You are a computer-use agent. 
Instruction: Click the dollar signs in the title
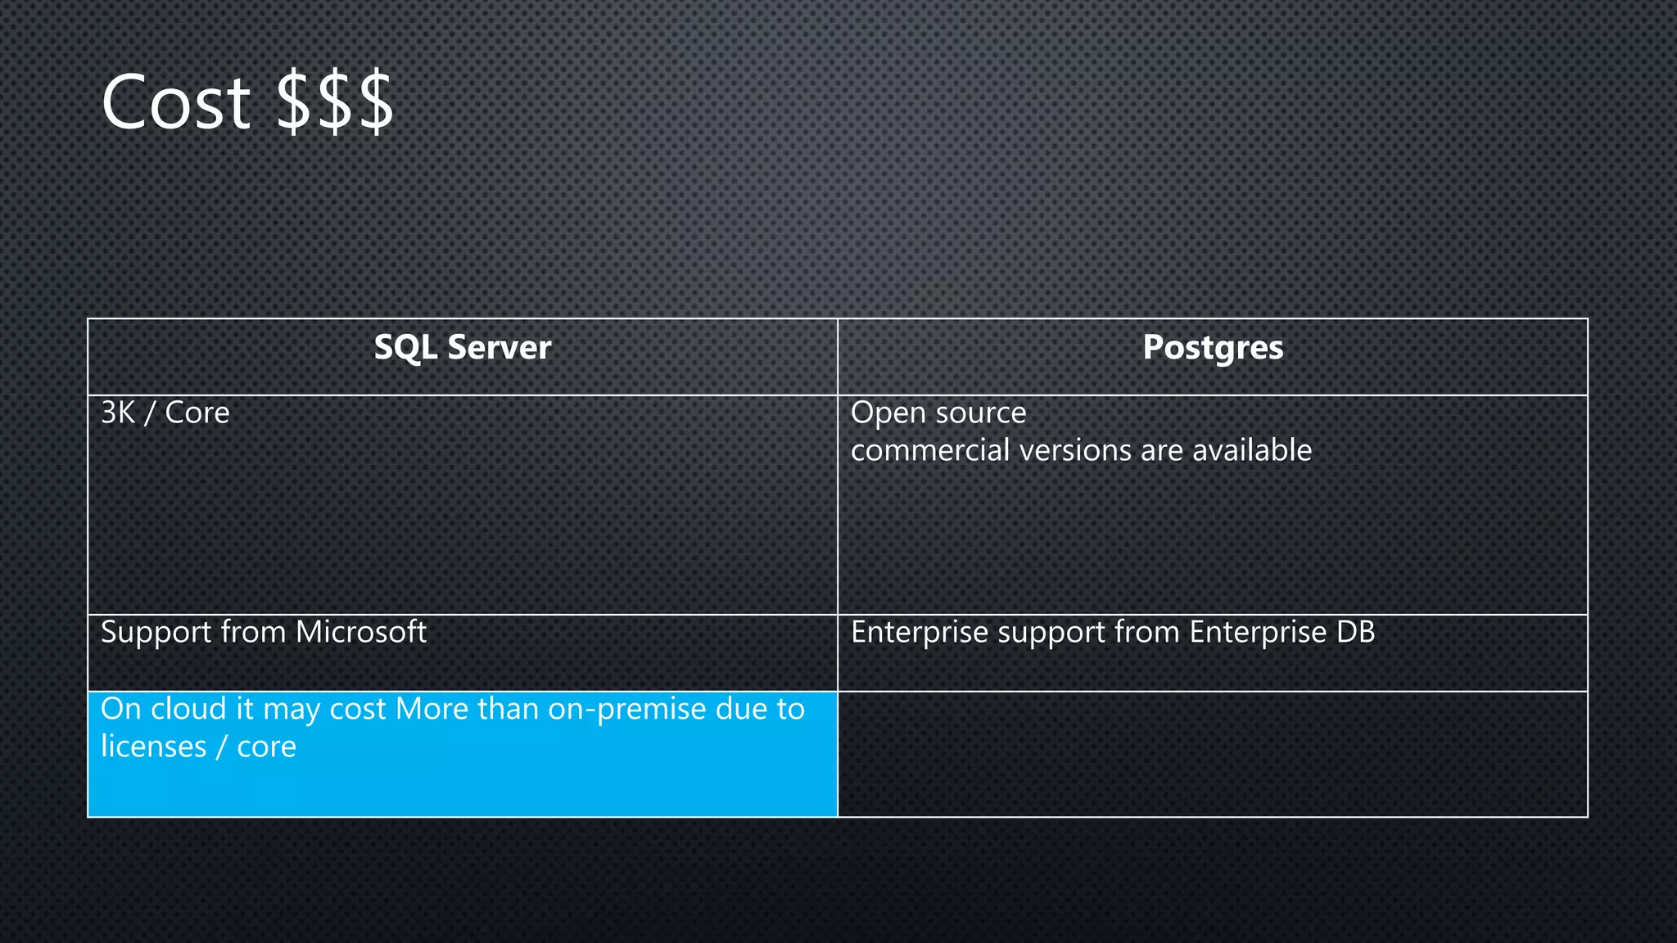pos(335,102)
